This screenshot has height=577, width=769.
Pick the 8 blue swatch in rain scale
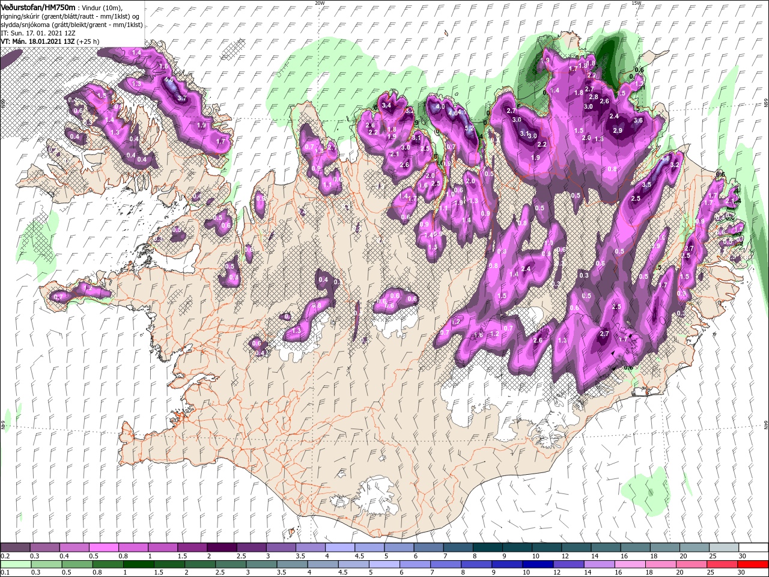(x=476, y=564)
